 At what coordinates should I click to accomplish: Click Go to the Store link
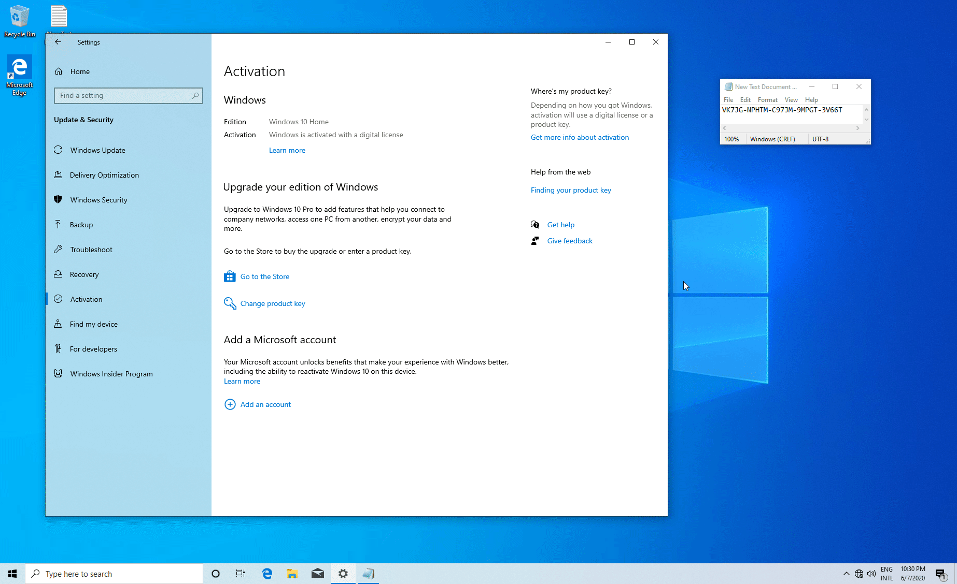point(265,276)
